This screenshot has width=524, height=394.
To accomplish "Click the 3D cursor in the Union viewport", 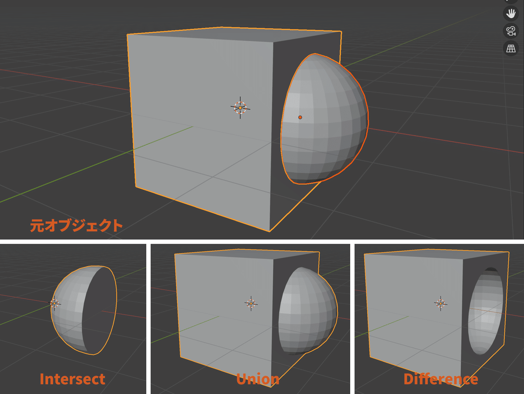I will pyautogui.click(x=251, y=303).
